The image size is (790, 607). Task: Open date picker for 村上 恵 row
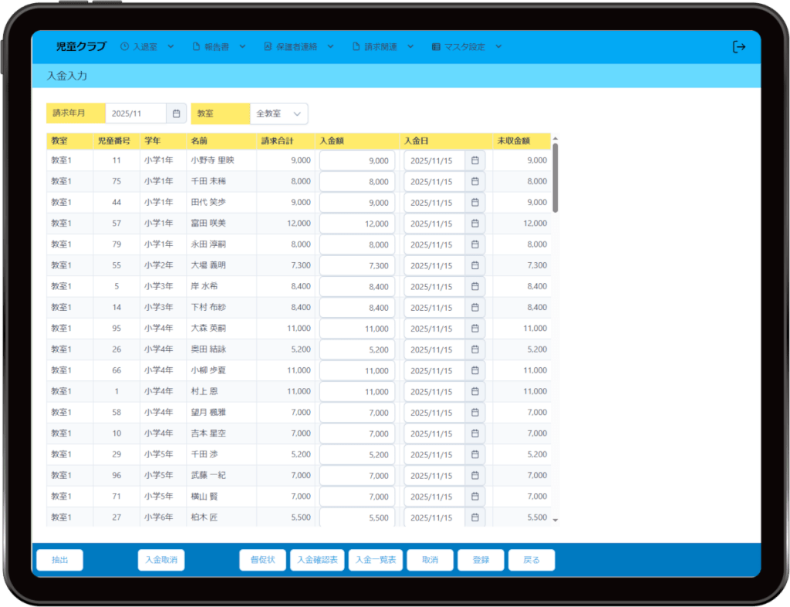(475, 392)
